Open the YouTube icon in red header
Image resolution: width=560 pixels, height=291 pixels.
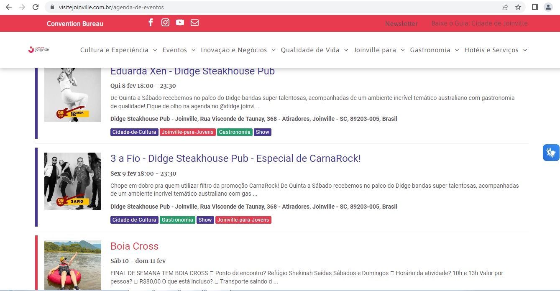coord(180,23)
